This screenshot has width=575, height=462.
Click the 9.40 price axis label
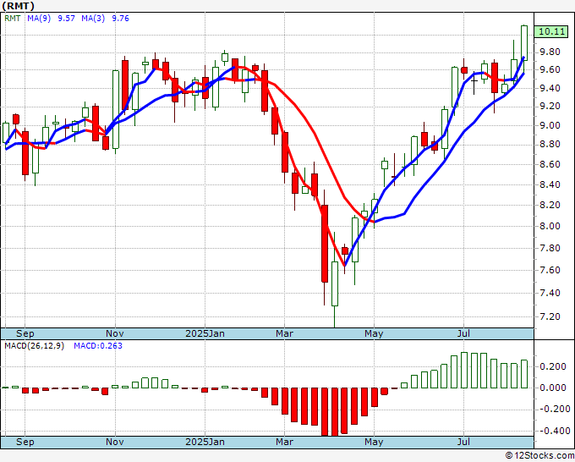(550, 88)
